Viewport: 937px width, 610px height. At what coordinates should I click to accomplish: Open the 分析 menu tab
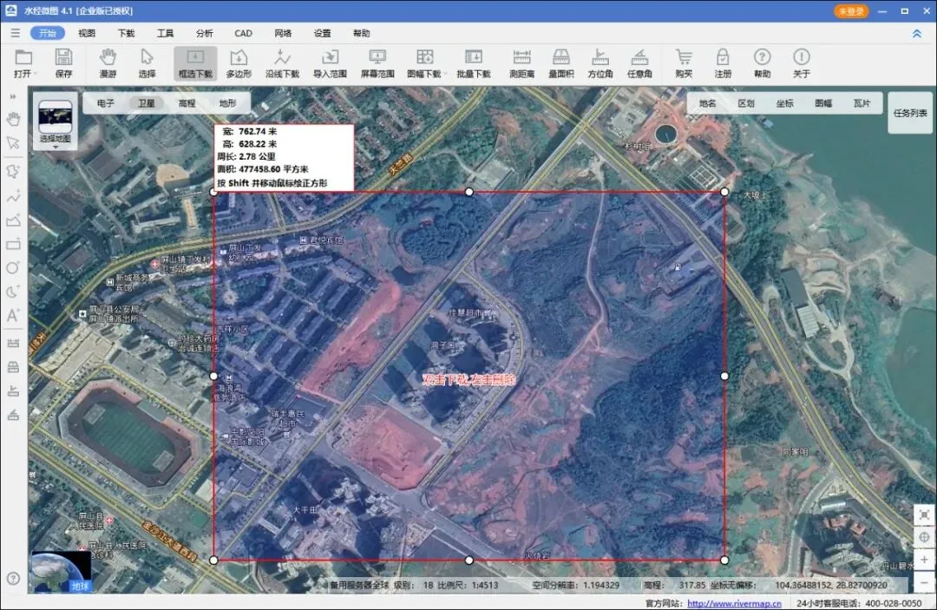click(205, 33)
